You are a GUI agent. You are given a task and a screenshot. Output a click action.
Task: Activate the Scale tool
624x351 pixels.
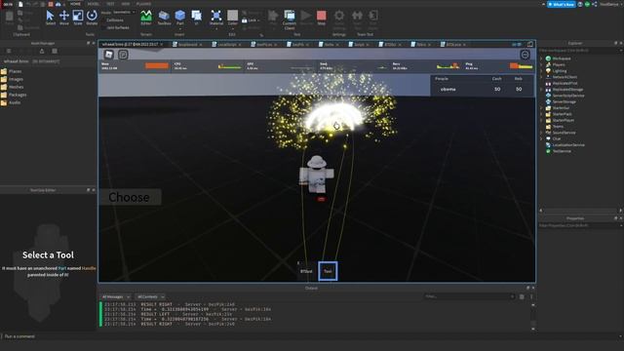pos(78,18)
